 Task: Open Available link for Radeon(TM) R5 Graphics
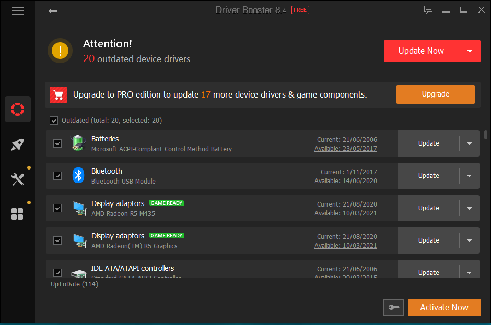pos(346,246)
